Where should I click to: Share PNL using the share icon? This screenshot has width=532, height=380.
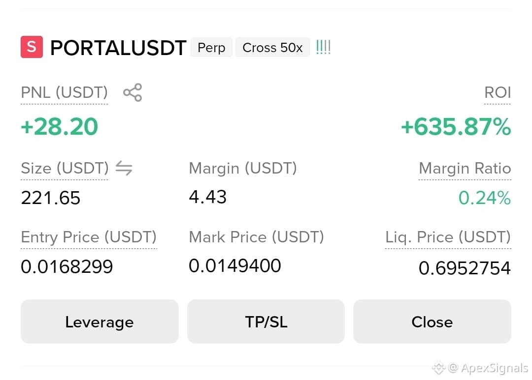(x=133, y=92)
